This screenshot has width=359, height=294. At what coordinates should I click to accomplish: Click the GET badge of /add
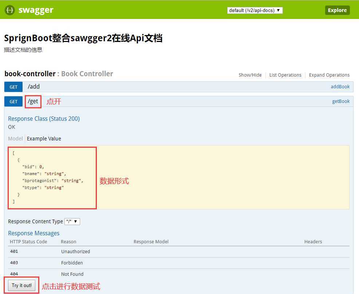(x=13, y=87)
